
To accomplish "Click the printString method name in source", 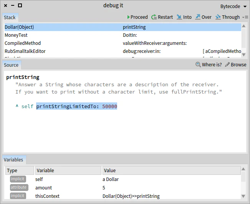I will pos(23,77).
